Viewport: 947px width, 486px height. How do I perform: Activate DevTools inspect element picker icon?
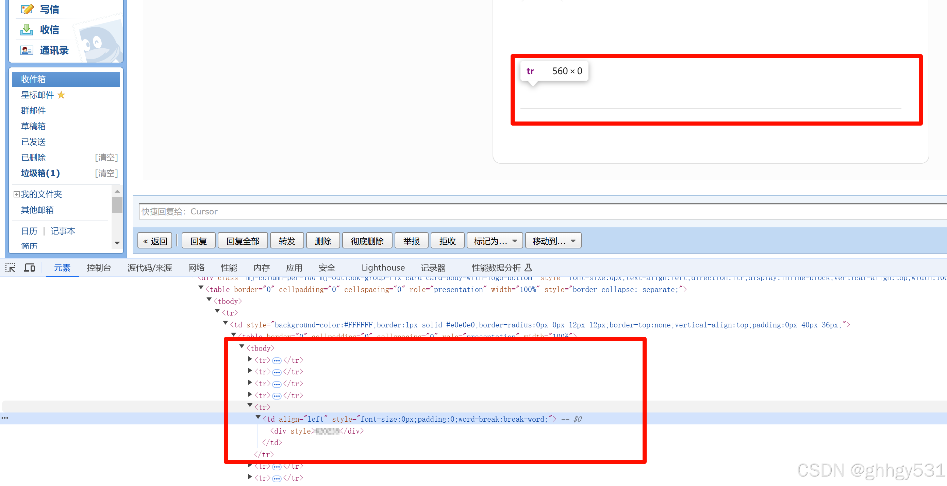coord(10,268)
